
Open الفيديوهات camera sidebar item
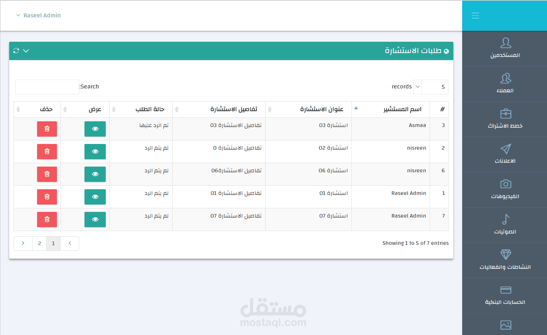pos(505,190)
